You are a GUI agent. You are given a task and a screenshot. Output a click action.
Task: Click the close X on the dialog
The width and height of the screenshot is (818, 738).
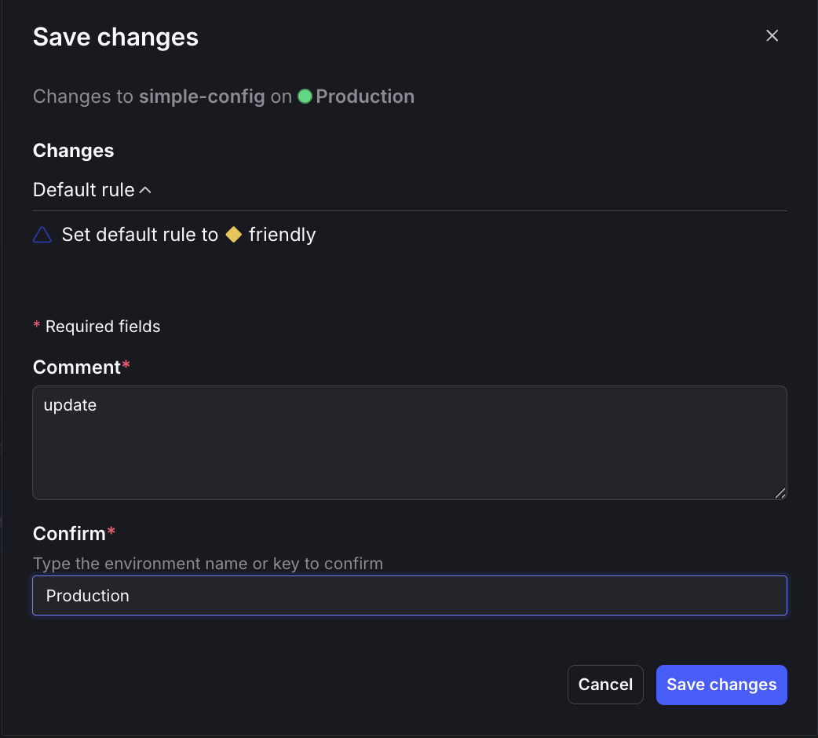point(772,35)
